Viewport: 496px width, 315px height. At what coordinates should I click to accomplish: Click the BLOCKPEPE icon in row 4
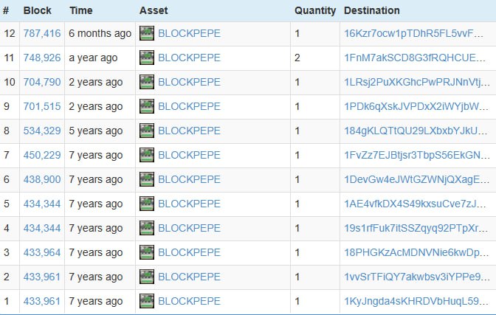[147, 228]
